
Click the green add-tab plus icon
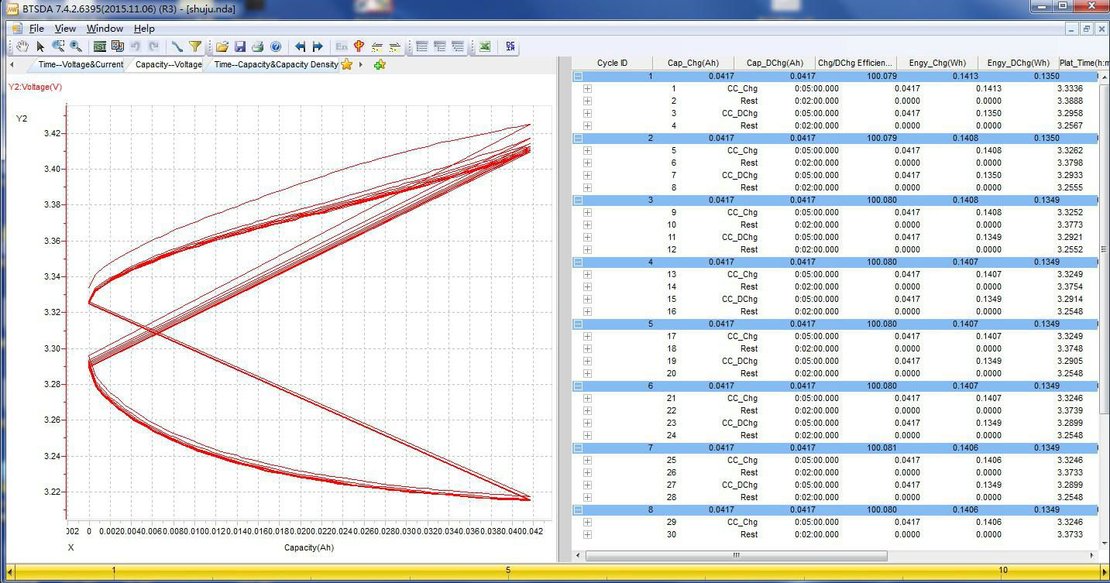[x=380, y=64]
